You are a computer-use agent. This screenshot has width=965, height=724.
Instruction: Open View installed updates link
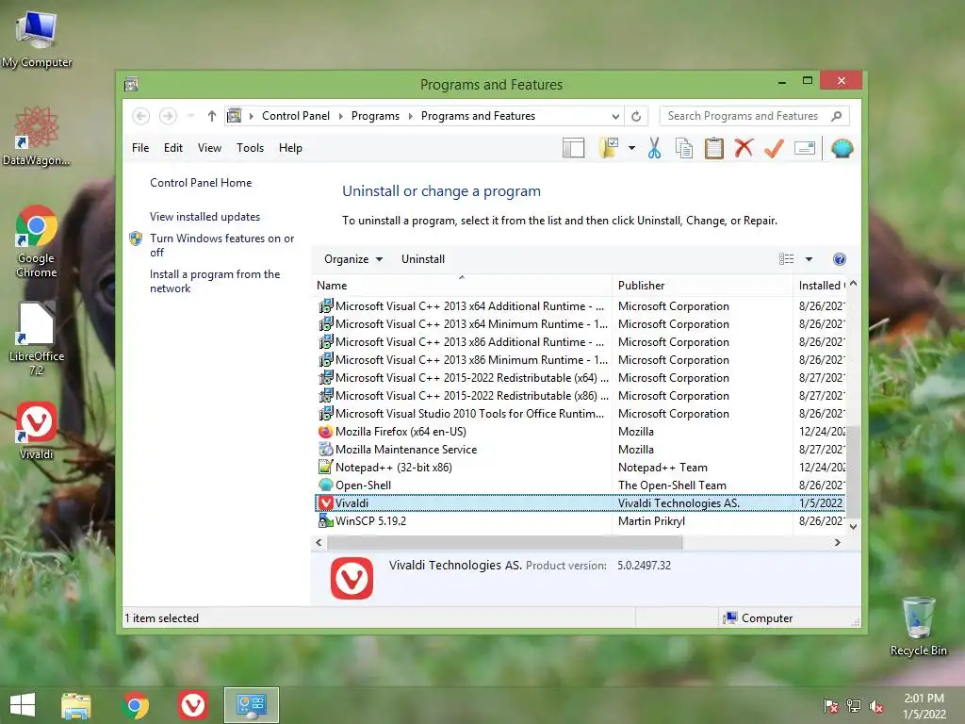click(204, 217)
